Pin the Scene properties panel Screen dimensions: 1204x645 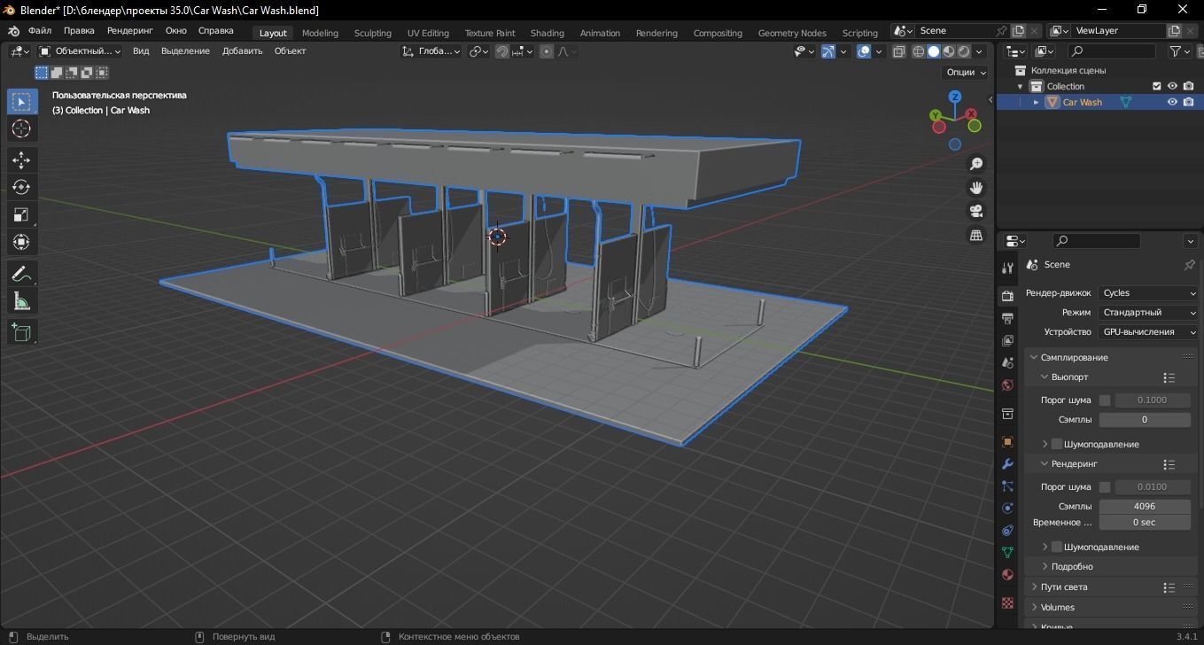1189,265
